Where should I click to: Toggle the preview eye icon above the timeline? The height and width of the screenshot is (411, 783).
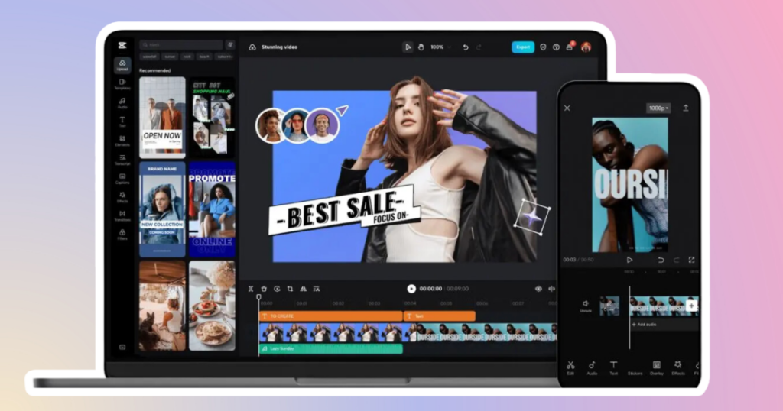coord(538,289)
